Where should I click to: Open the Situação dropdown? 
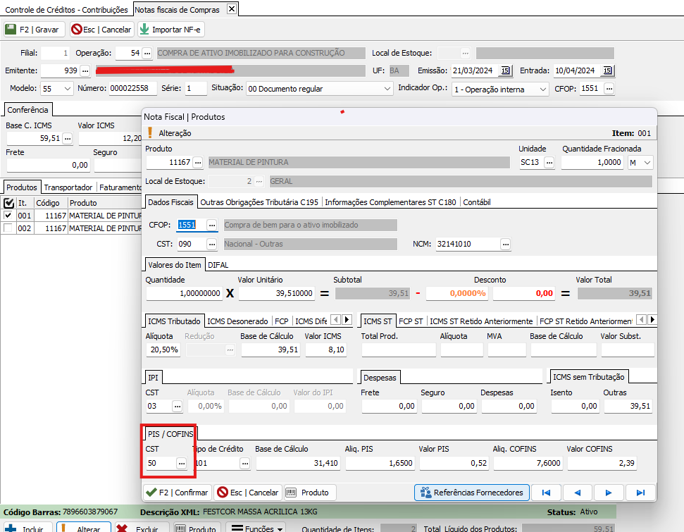387,89
